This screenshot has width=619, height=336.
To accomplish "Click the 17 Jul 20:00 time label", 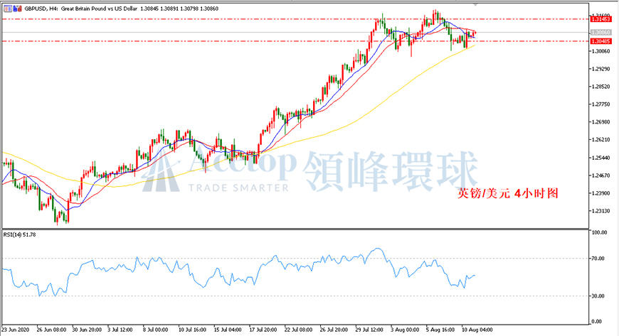I will 263,330.
